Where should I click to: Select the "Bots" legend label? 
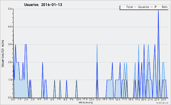[x=164, y=7]
